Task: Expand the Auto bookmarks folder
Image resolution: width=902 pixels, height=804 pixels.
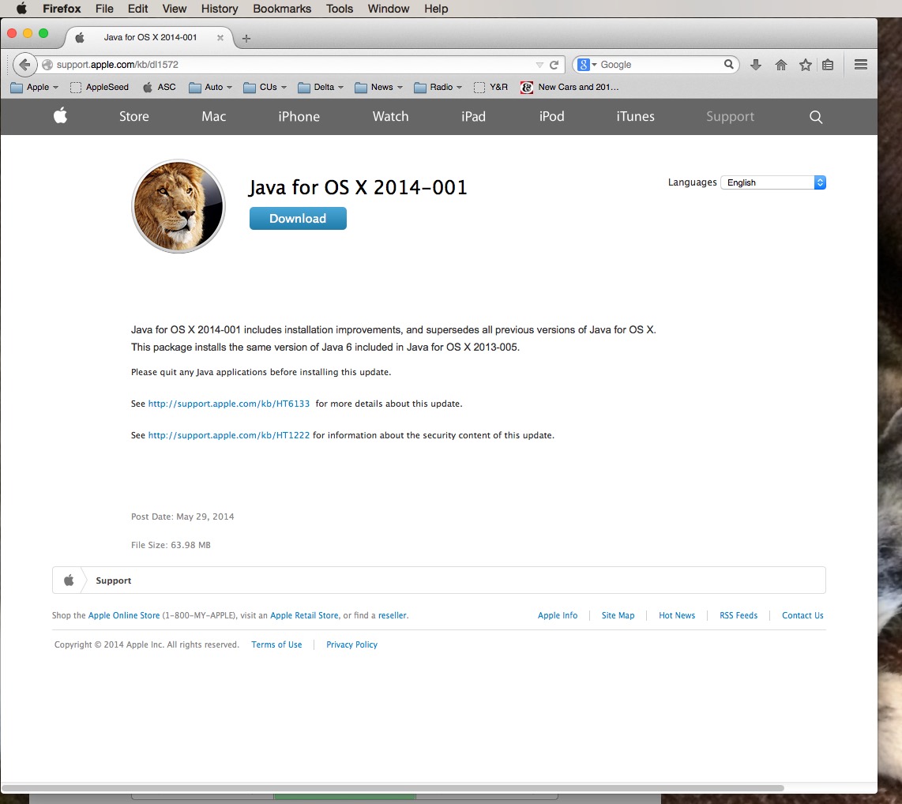Action: point(211,88)
